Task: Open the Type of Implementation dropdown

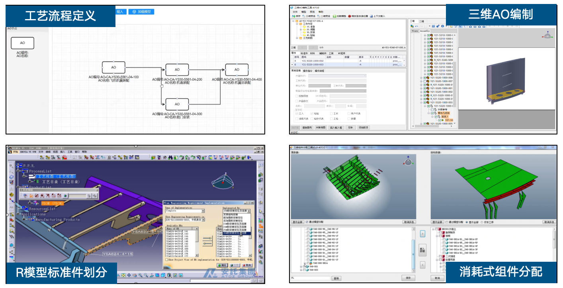Action: click(x=203, y=211)
